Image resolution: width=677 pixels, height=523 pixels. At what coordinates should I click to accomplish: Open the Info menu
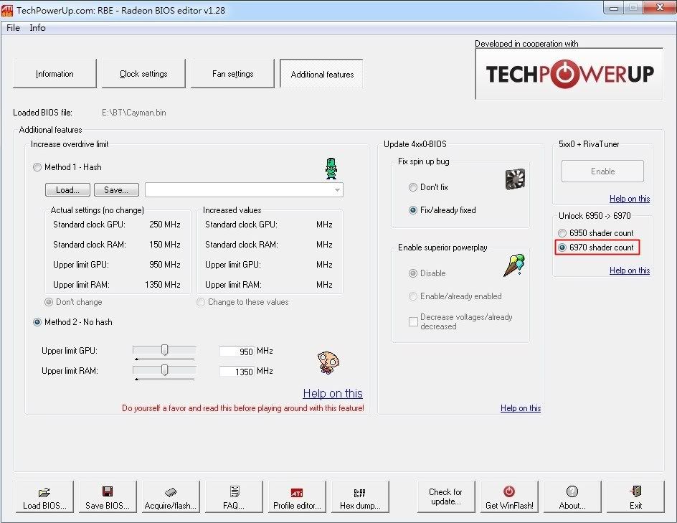[37, 28]
